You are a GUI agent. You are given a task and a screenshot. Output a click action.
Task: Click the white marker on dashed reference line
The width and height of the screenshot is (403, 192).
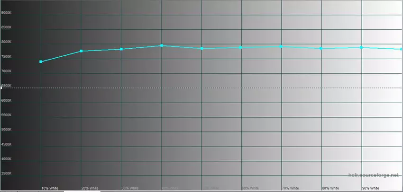point(2,88)
